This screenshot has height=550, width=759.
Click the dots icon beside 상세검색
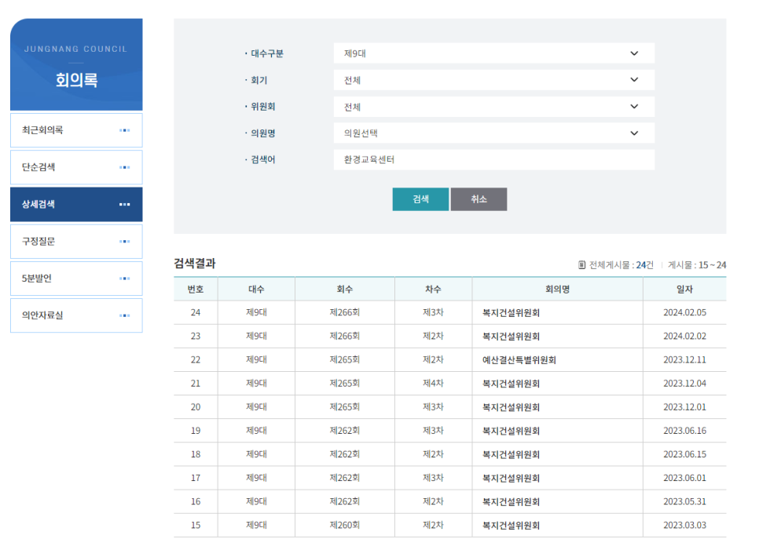[x=124, y=205]
